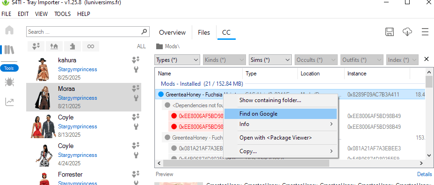Image resolution: width=434 pixels, height=185 pixels.
Task: Switch to the CC tab
Action: [x=226, y=32]
